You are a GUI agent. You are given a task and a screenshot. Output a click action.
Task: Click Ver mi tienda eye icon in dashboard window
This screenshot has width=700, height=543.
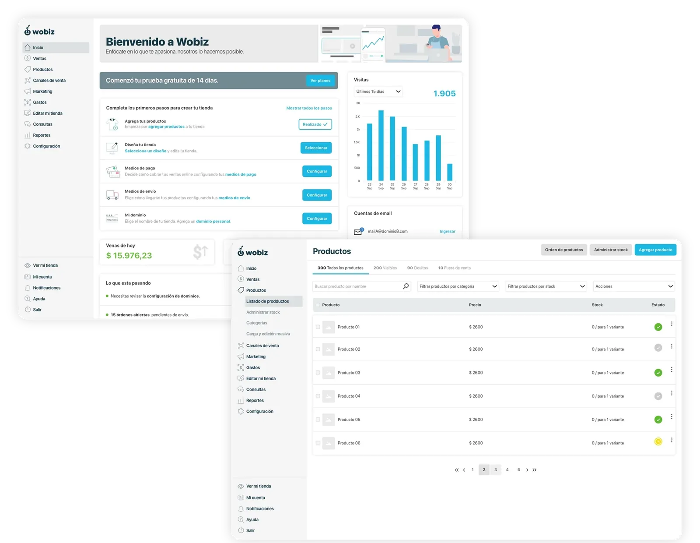point(28,265)
